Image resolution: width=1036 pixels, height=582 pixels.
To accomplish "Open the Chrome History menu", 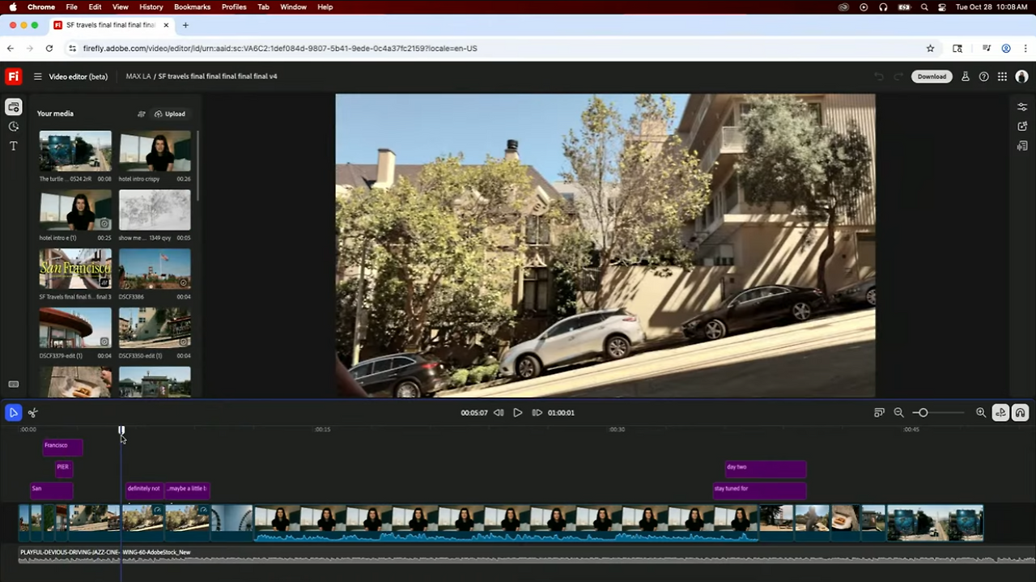I will [x=151, y=6].
